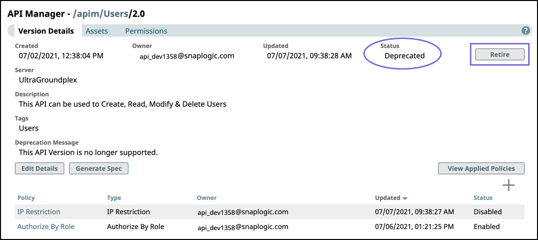Click the Authorize By Role row's updated timestamp
Viewport: 538px width, 240px height.
point(414,227)
